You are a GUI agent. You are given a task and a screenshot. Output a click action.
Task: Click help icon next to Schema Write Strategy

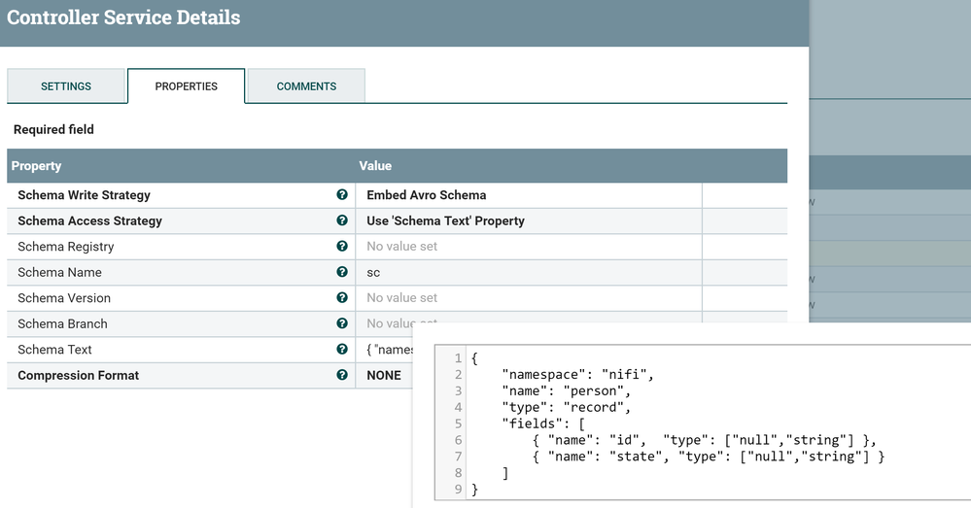point(342,195)
